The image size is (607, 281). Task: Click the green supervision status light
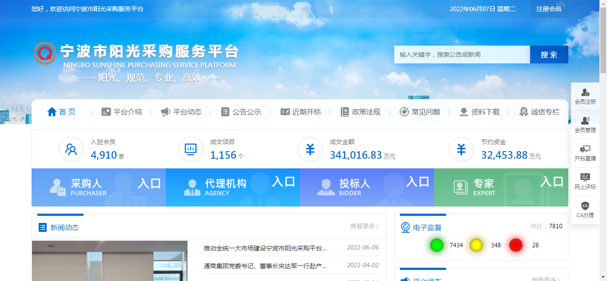437,245
